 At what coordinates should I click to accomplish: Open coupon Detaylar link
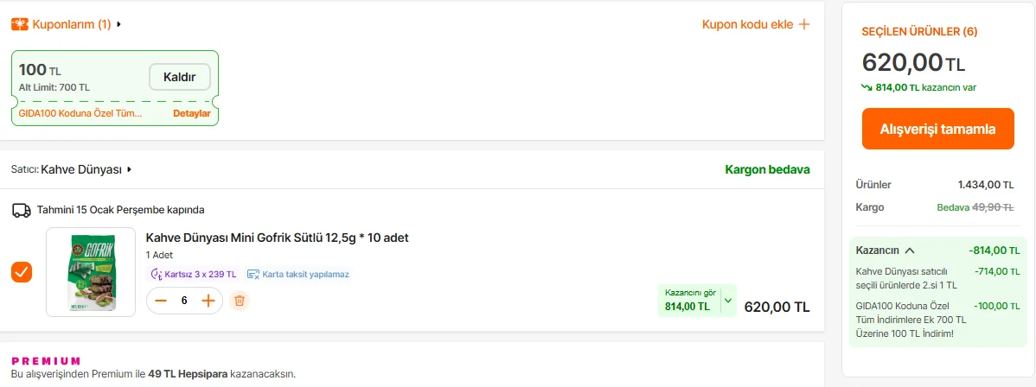point(191,113)
